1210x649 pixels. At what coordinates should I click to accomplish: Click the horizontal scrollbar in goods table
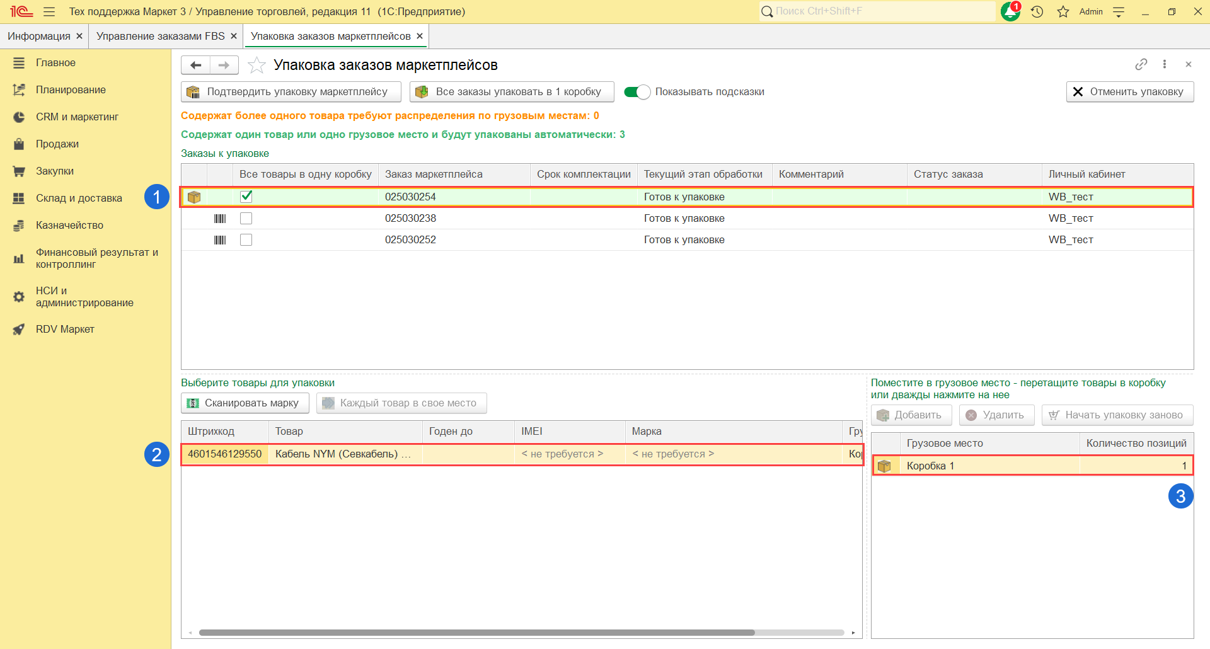[x=476, y=633]
